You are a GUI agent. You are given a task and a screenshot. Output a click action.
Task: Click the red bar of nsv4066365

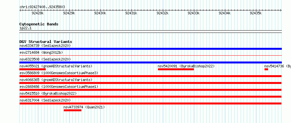[x=150, y=83]
